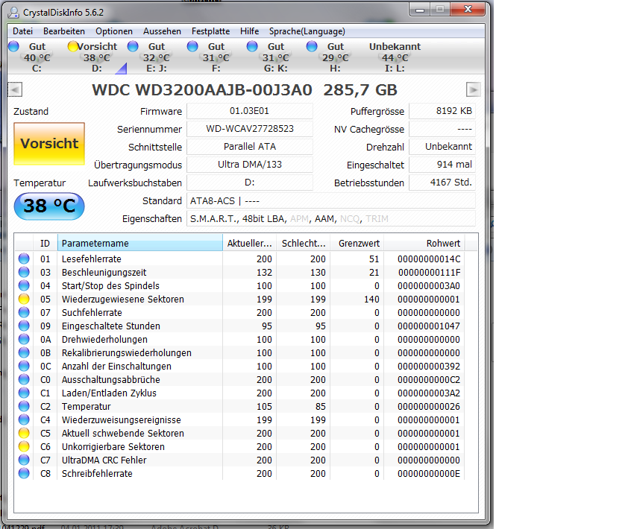This screenshot has height=529, width=634.
Task: Click the Ultra DMA/133 transfer mode field
Action: pos(249,165)
